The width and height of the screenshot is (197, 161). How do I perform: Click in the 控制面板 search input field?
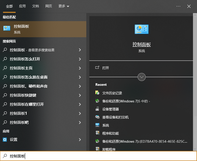click(98, 156)
